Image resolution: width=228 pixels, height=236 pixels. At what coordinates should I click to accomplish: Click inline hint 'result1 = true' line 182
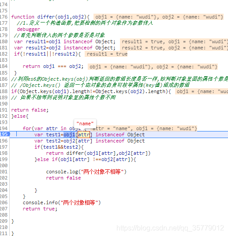click(x=106, y=54)
